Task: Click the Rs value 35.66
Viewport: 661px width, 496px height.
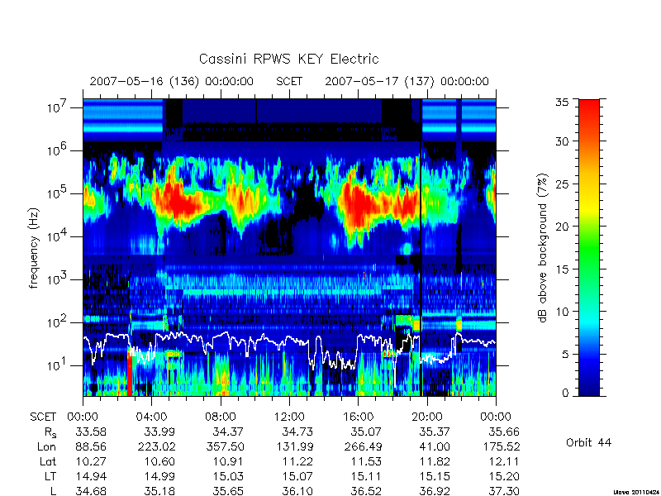Action: coord(504,432)
